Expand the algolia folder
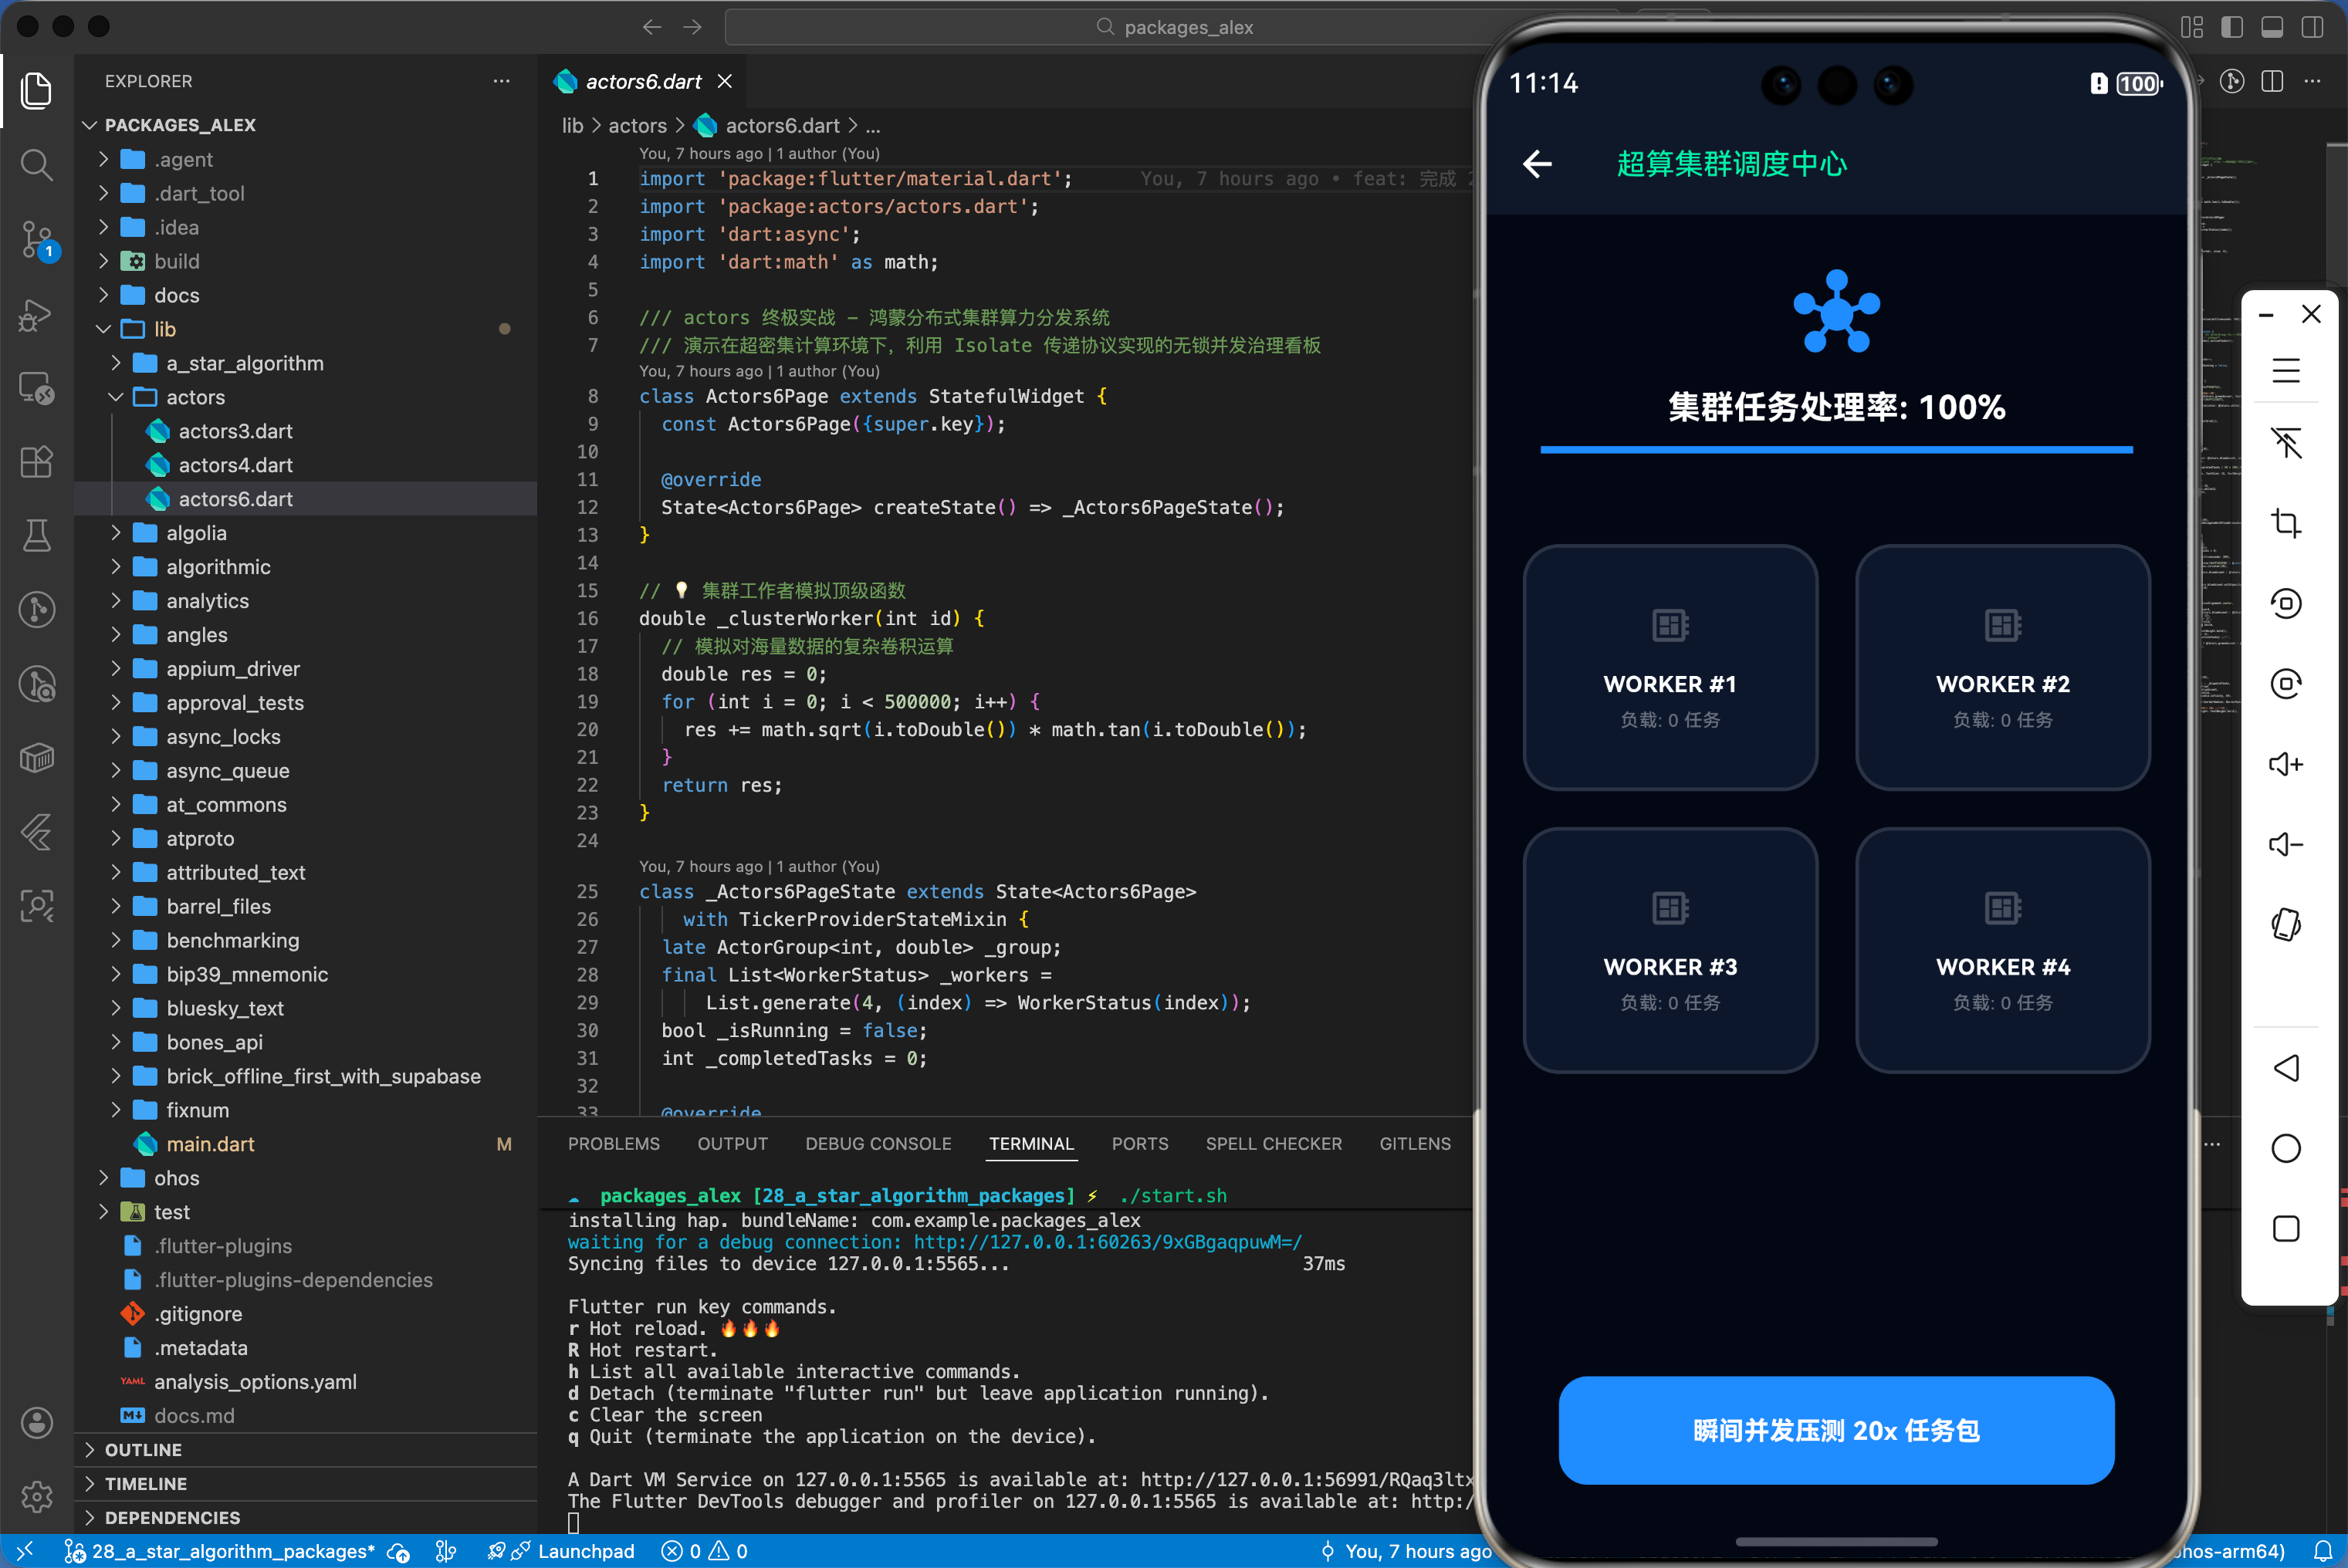2348x1568 pixels. coord(196,533)
